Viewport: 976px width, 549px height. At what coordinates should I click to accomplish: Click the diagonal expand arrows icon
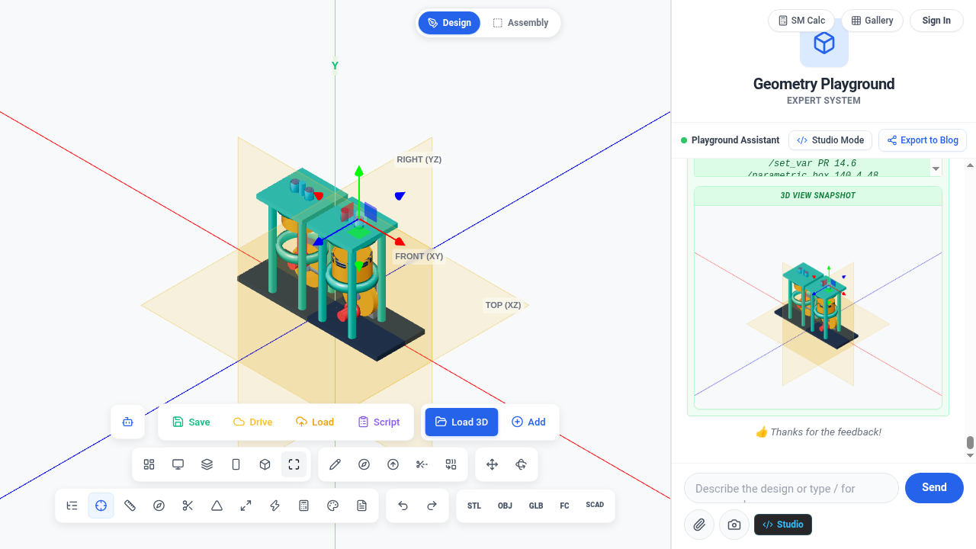pyautogui.click(x=246, y=506)
